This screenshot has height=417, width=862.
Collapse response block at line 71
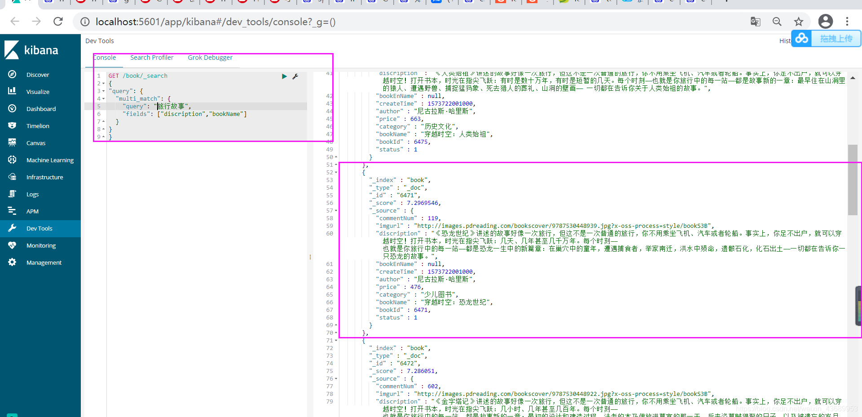(336, 341)
